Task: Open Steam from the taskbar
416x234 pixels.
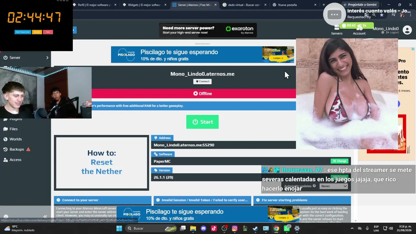Action: (255, 228)
